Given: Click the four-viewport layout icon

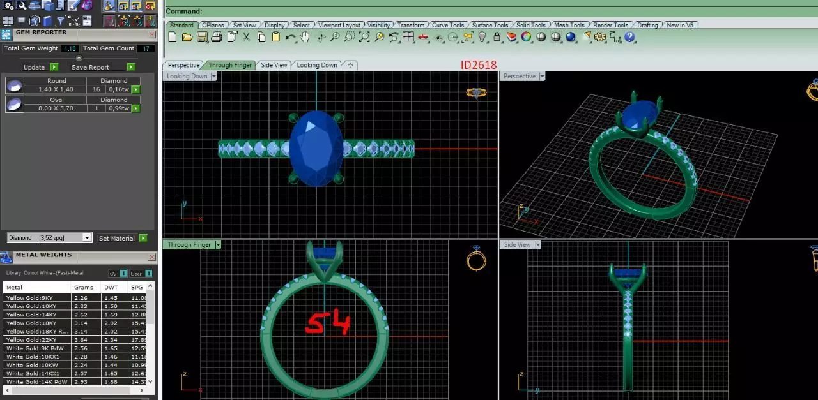Looking at the screenshot, I should 409,38.
